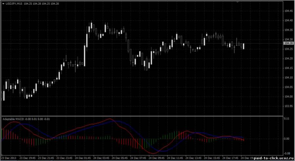Click the -0.08 value on the MACD scale
This screenshot has height=161, width=295.
pyautogui.click(x=287, y=153)
